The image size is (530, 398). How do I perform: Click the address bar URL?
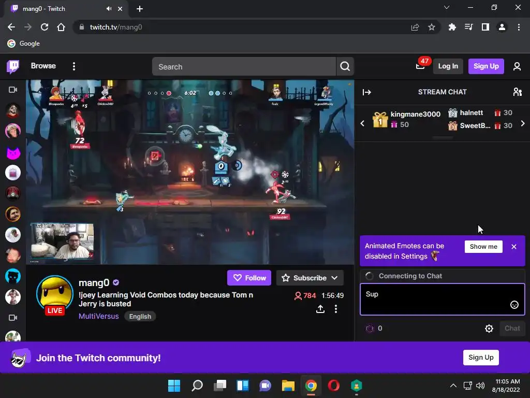pos(115,27)
